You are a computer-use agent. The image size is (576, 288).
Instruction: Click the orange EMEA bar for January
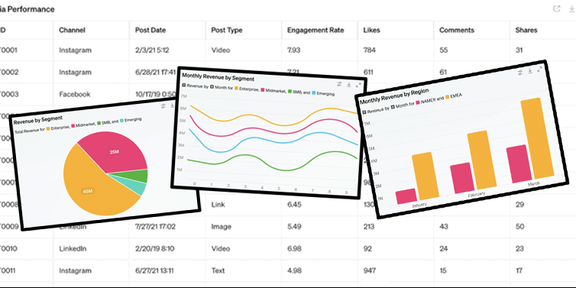click(x=426, y=176)
